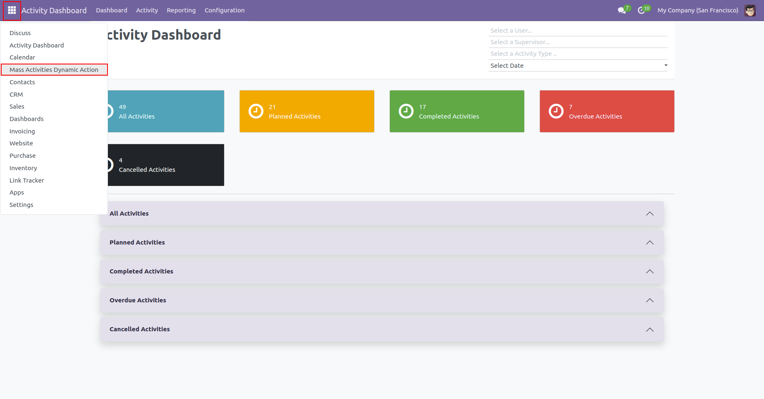764x399 pixels.
Task: Expand the Cancelled Activities section chevron
Action: coord(650,330)
